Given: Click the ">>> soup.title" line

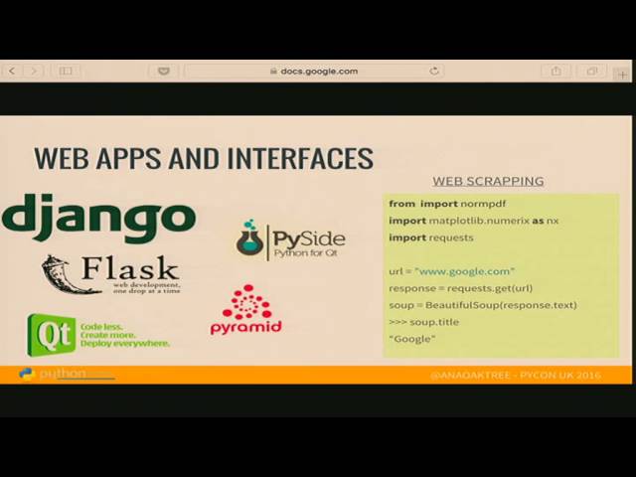Looking at the screenshot, I should tap(424, 322).
